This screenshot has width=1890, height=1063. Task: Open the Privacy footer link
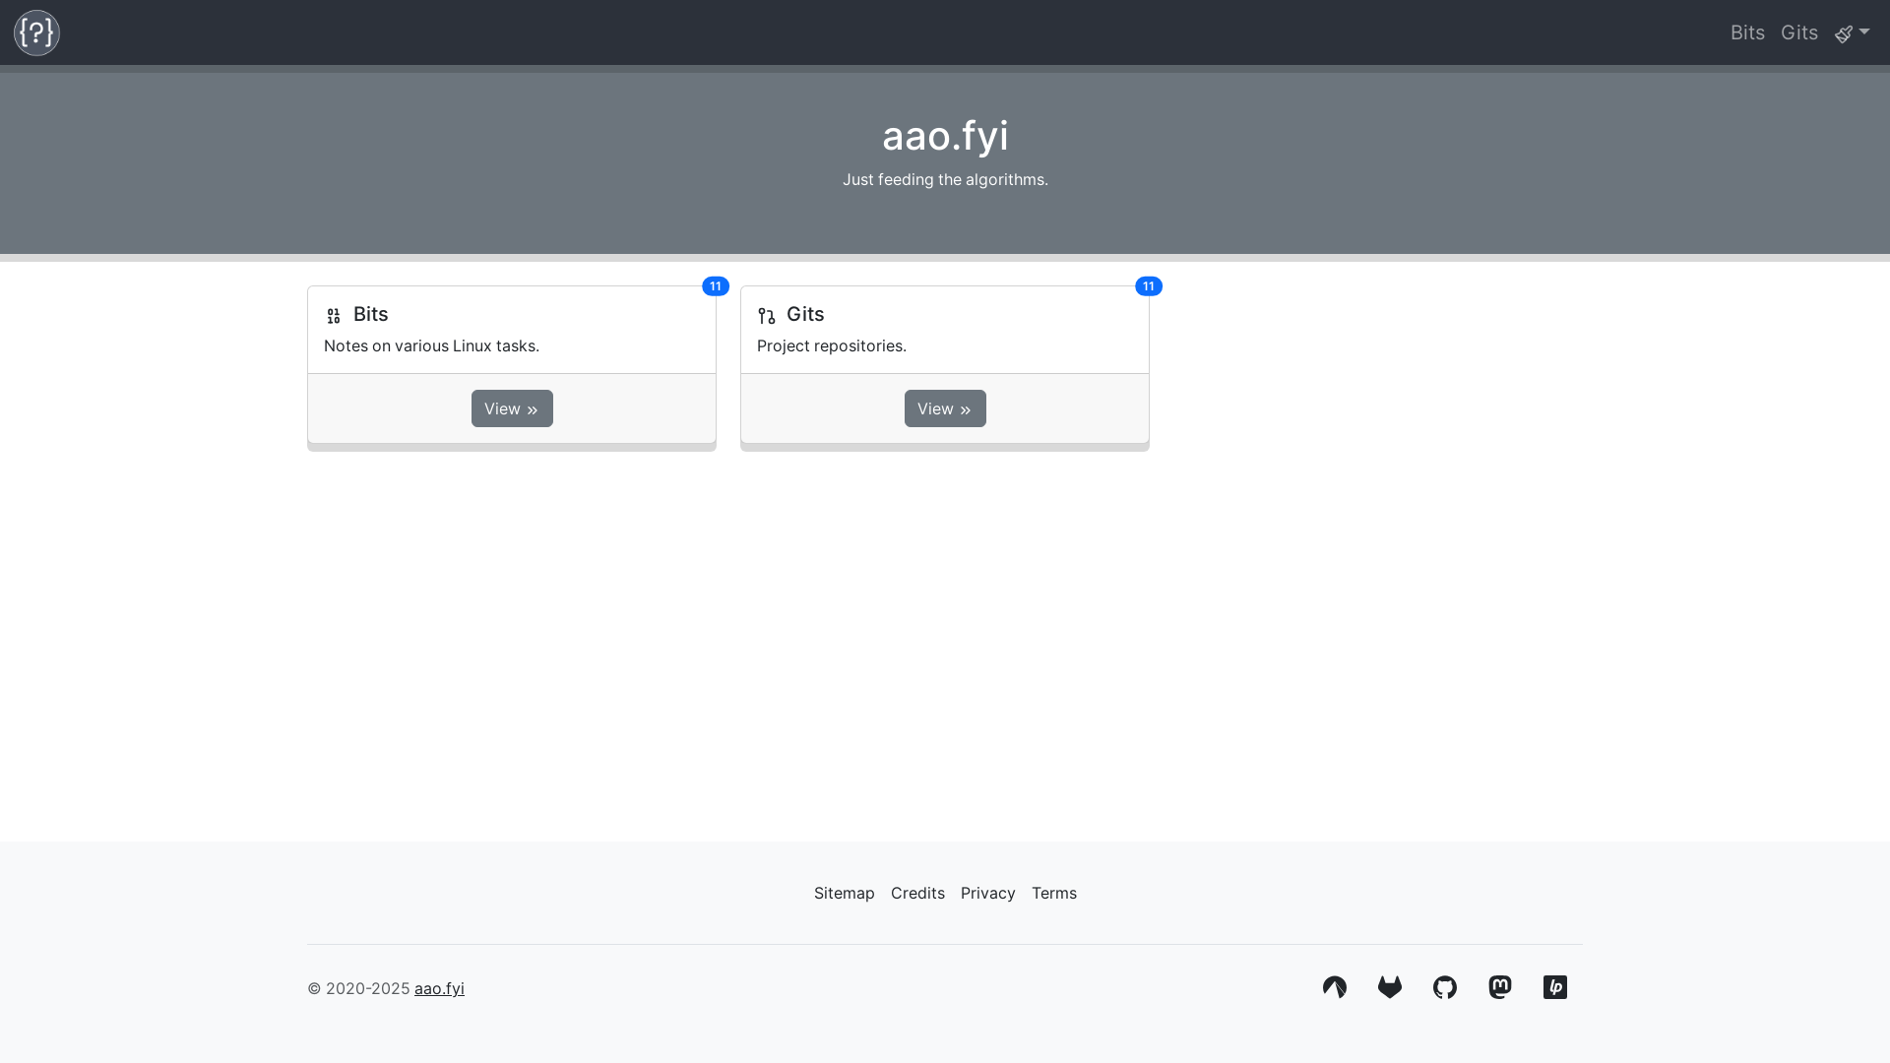988,893
